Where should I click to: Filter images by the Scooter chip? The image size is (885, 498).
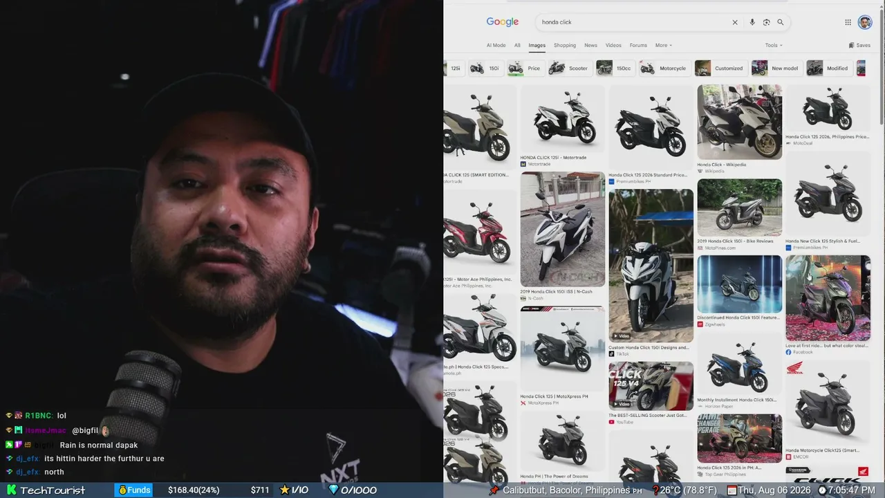click(x=569, y=68)
